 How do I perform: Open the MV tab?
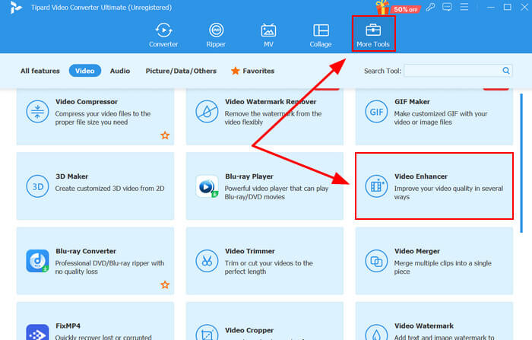(x=268, y=35)
